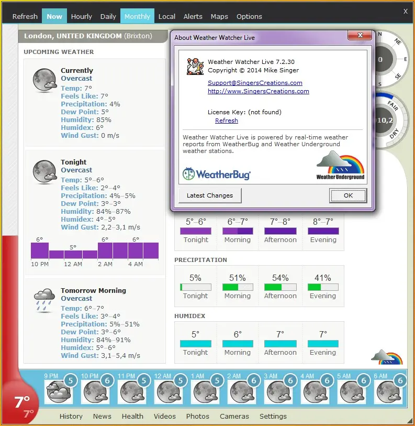415x426 pixels.
Task: Open the Daily forecast tab
Action: (x=108, y=16)
